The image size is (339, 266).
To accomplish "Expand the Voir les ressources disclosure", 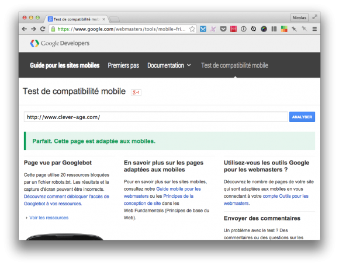I will pos(47,218).
